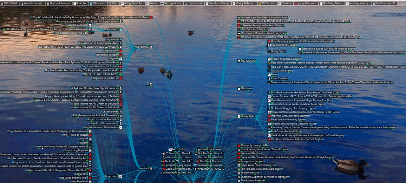
Task: Click red icon beside The Shock Doctrine
Action: (x=198, y=161)
